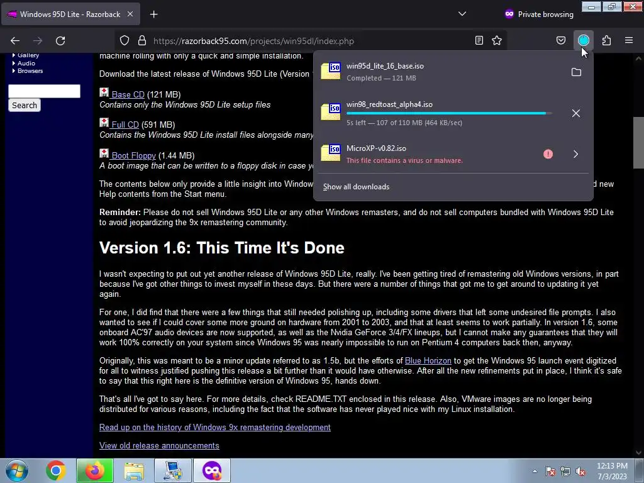Open Show all downloads
The height and width of the screenshot is (483, 644).
[x=356, y=187]
